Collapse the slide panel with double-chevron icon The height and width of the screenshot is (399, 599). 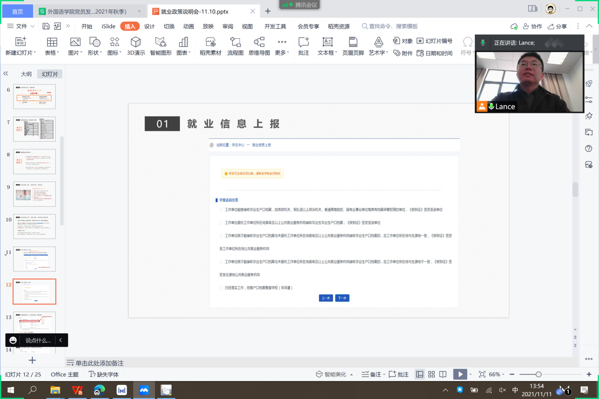[x=6, y=74]
